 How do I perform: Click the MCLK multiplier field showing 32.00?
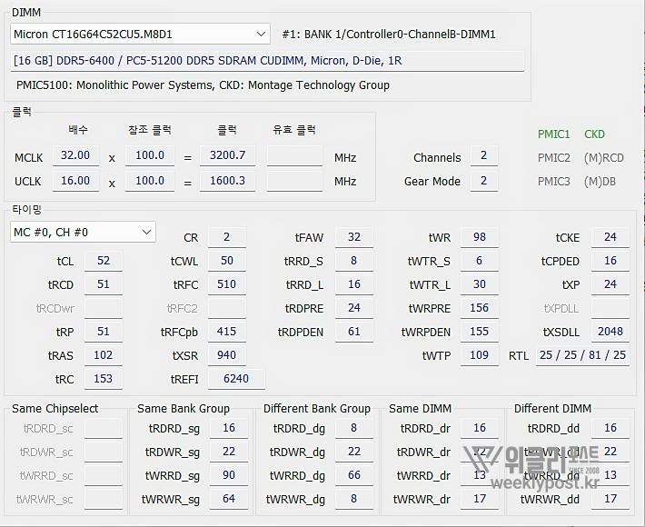(75, 156)
